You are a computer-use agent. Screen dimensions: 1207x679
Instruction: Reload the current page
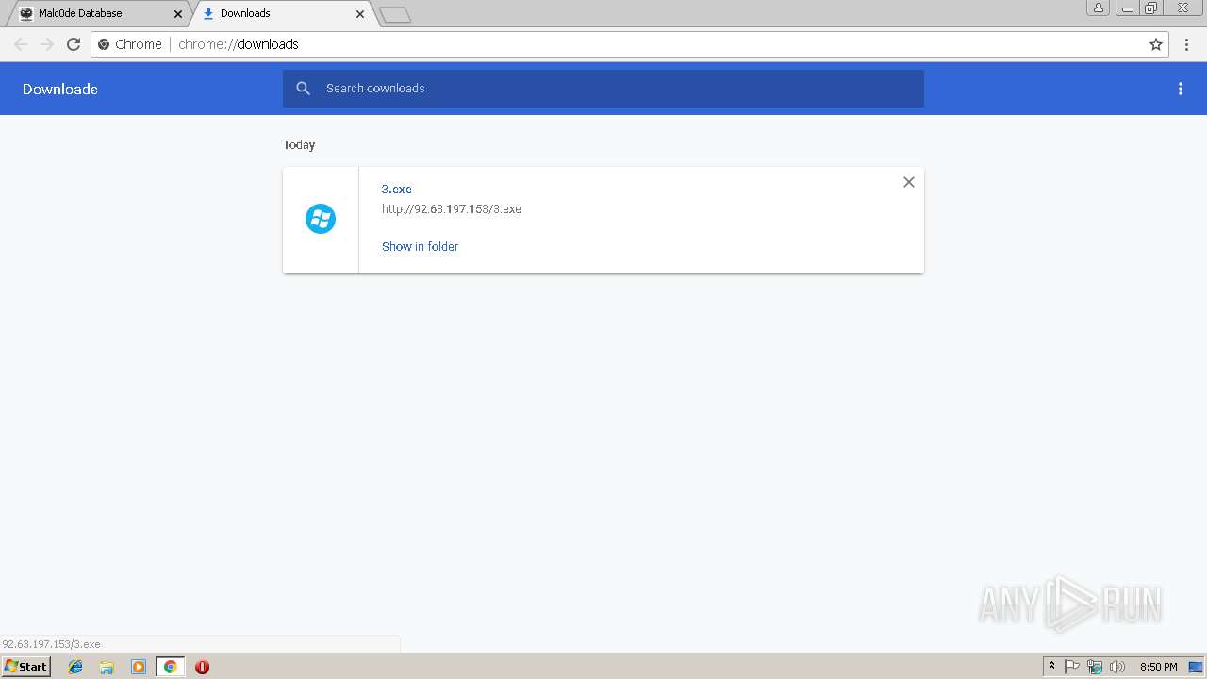point(74,44)
